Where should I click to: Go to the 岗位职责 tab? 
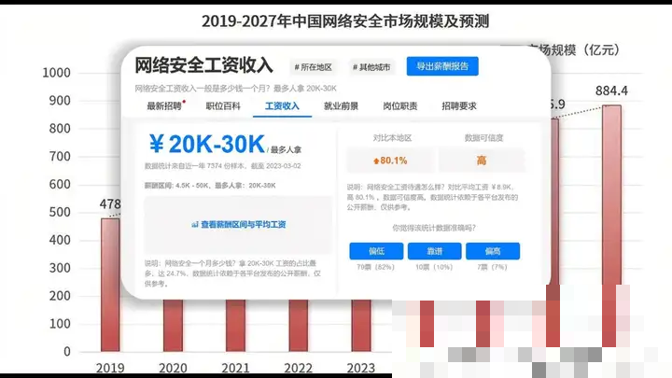(x=399, y=105)
